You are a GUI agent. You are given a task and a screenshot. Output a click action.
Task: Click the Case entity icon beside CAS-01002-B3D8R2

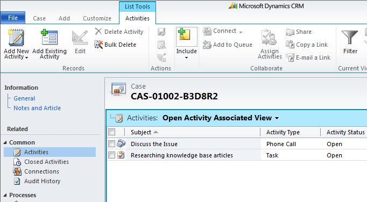(x=119, y=89)
